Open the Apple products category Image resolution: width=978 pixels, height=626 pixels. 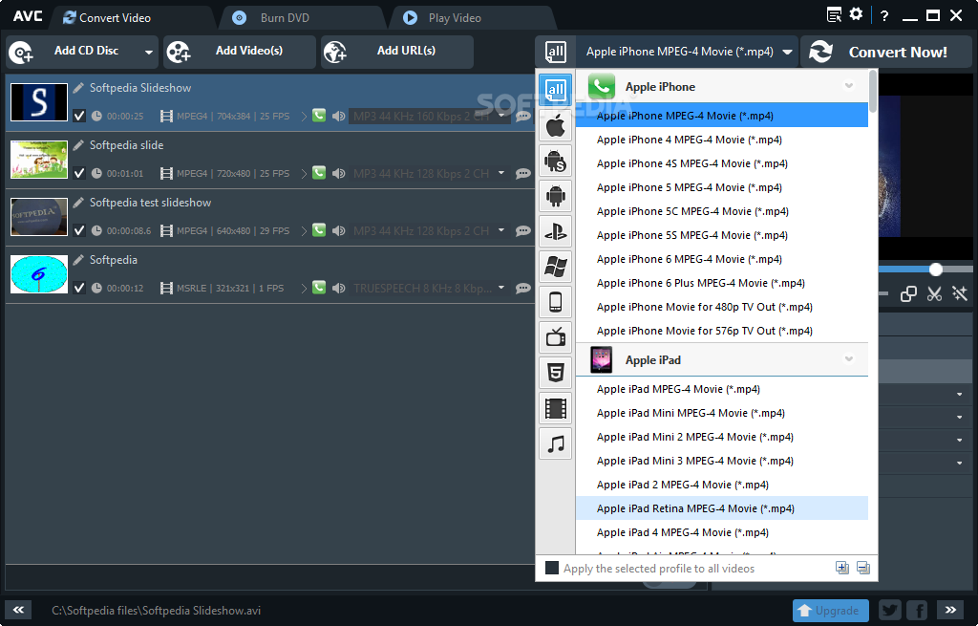(x=555, y=126)
